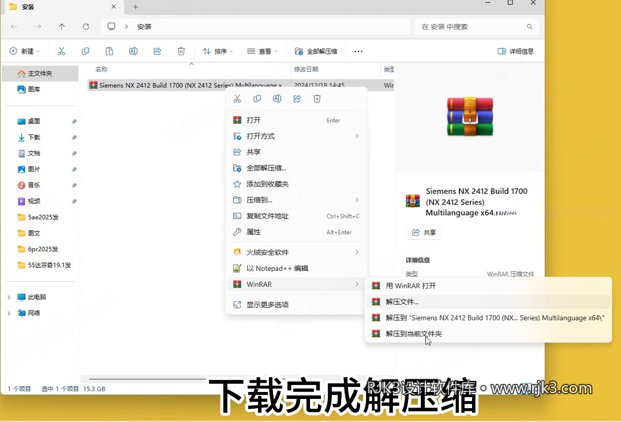
Task: Click the 全部解压缩 toolbar button
Action: click(x=316, y=51)
